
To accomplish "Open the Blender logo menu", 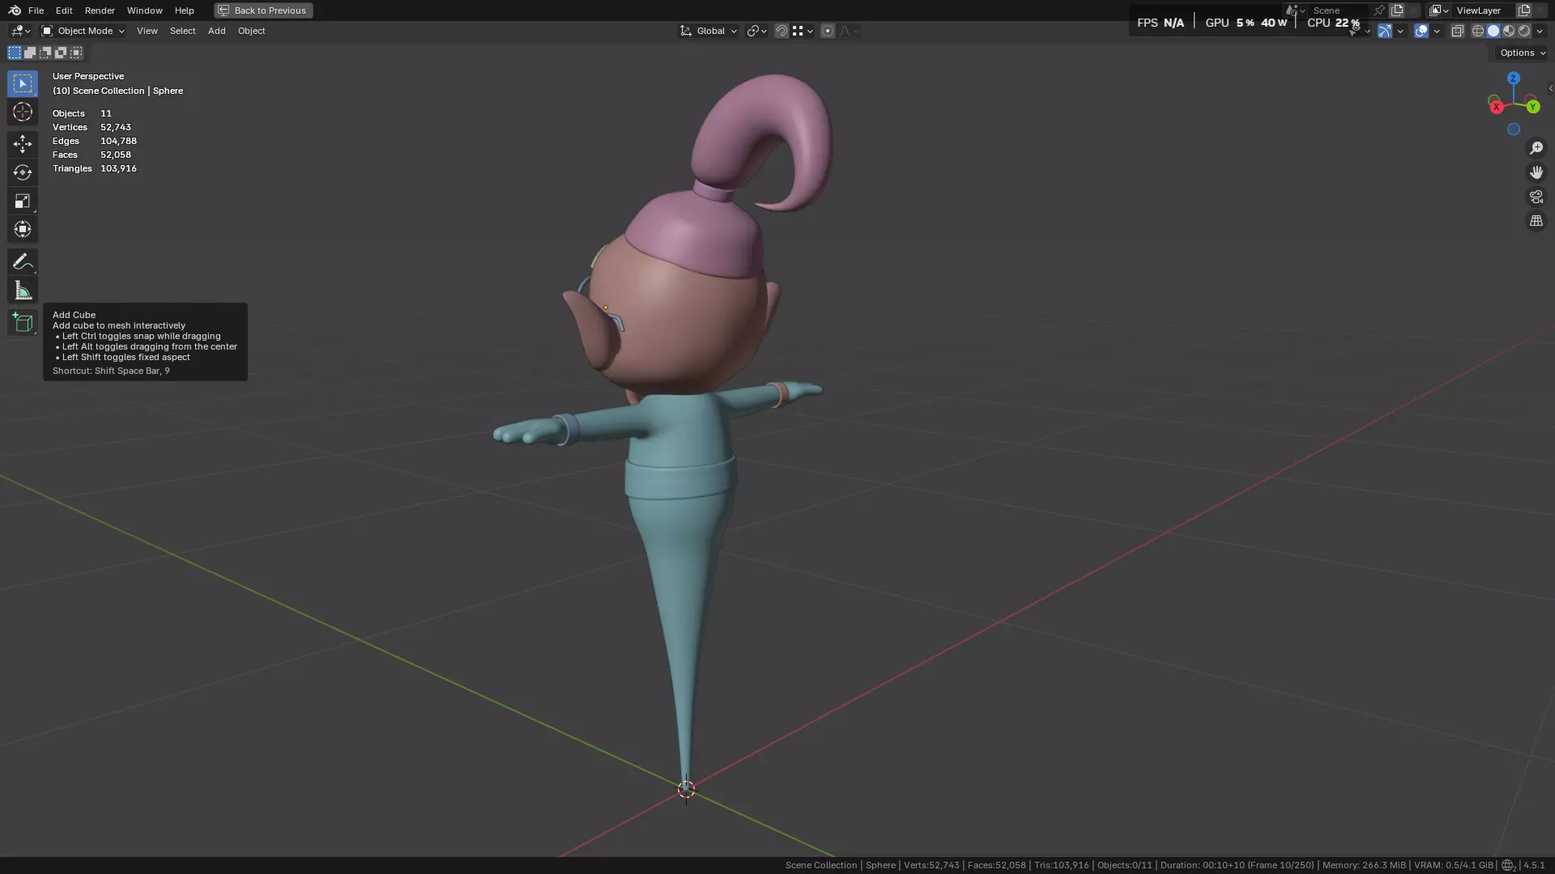I will (15, 11).
